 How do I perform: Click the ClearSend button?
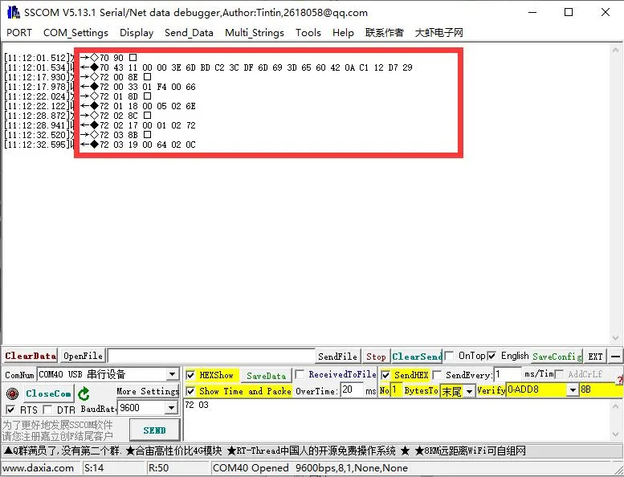[417, 357]
